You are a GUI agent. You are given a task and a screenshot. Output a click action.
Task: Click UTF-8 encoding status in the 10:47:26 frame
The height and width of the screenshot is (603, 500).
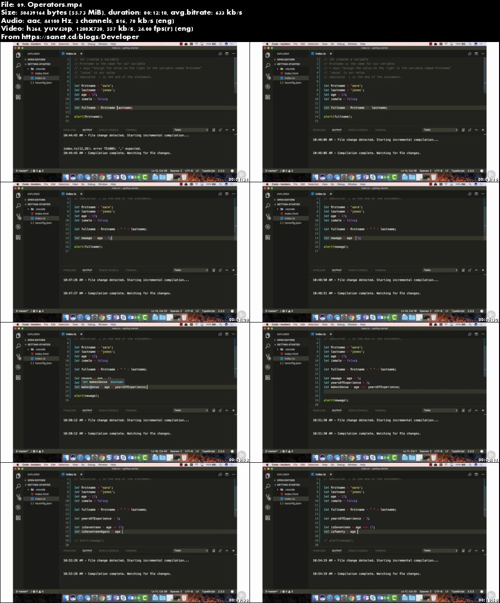coord(188,311)
